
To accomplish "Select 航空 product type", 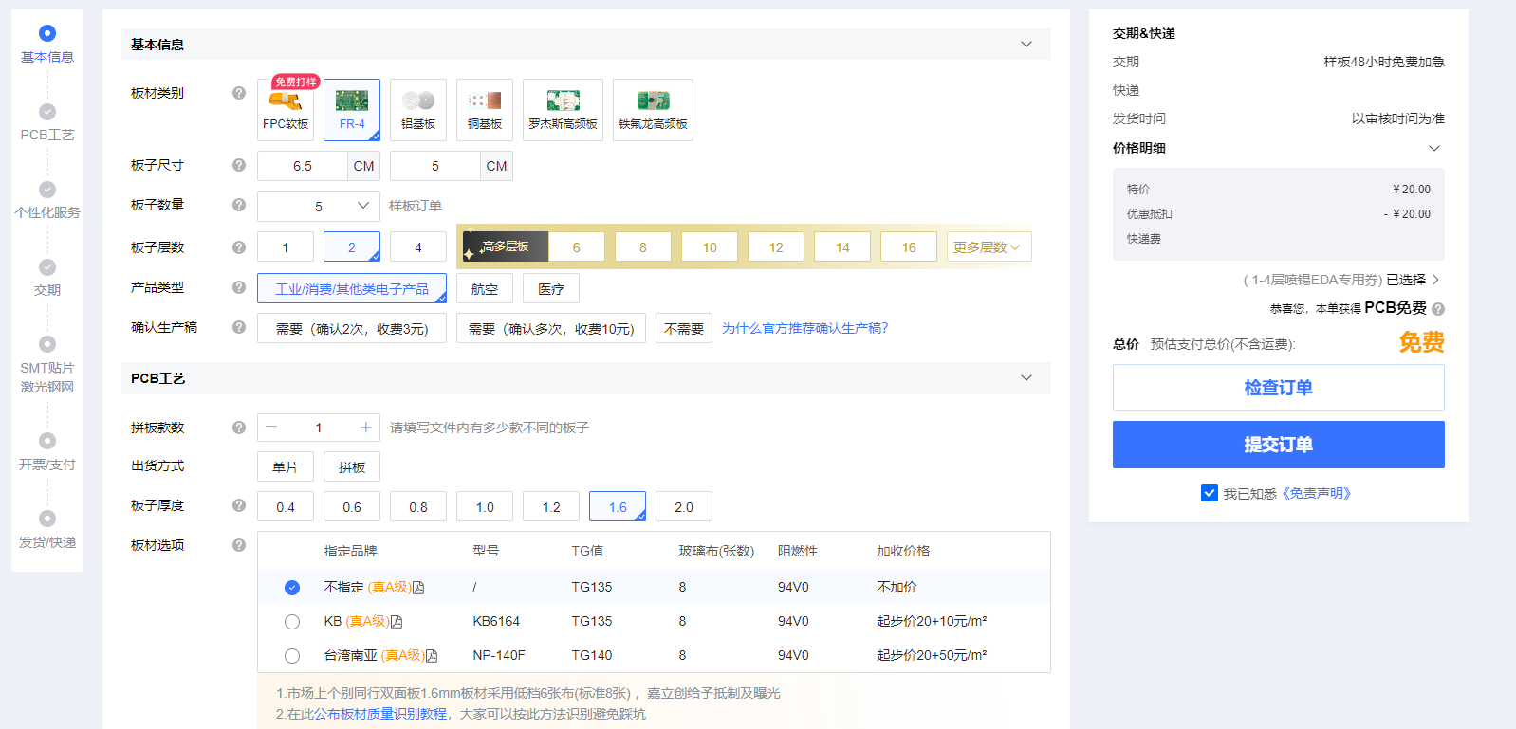I will [x=485, y=288].
